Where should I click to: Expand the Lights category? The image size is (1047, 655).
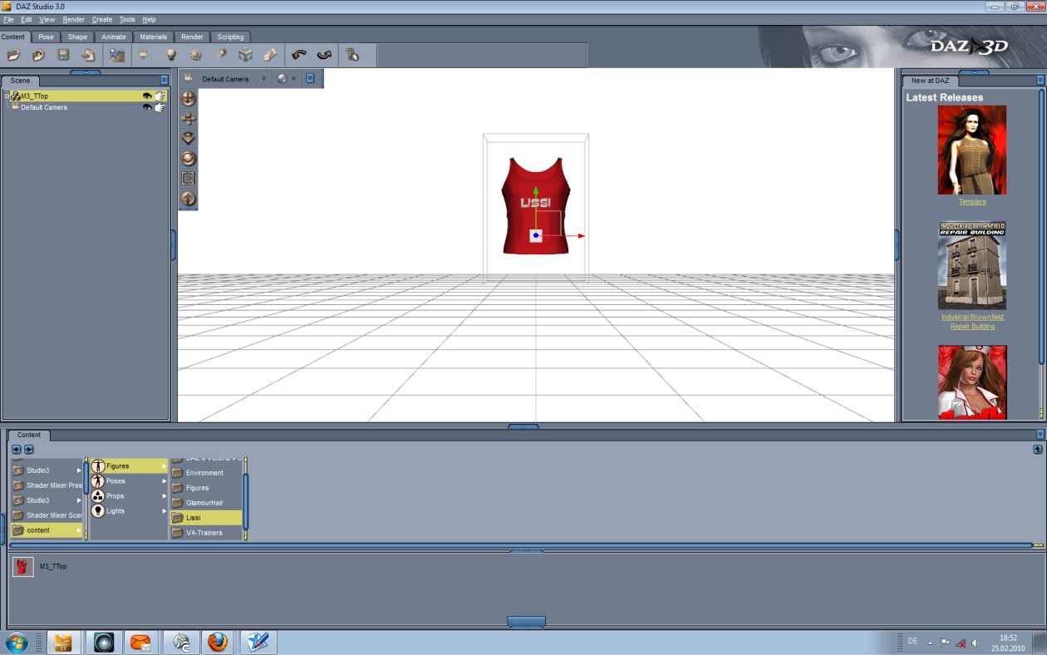click(164, 511)
